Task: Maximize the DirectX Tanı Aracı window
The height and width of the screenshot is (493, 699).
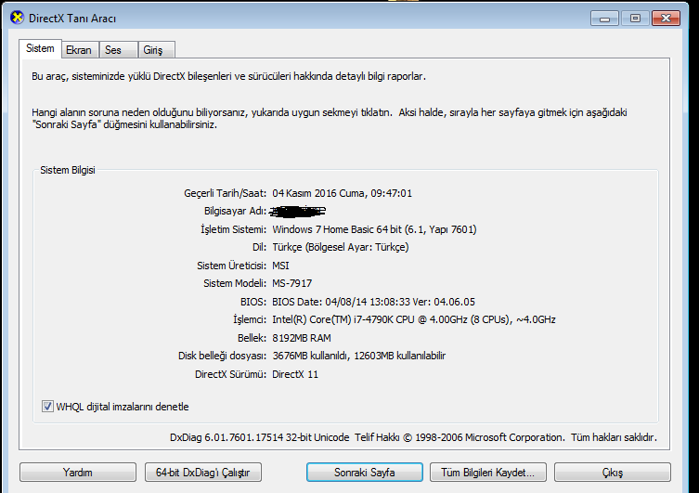Action: click(635, 19)
